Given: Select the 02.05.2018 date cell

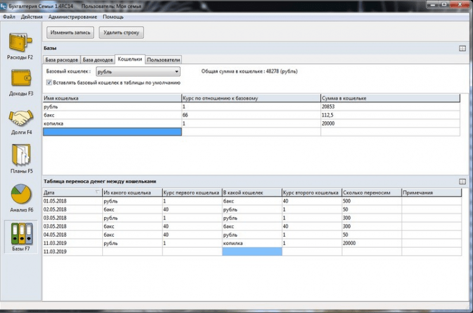Looking at the screenshot, I should pyautogui.click(x=73, y=210).
